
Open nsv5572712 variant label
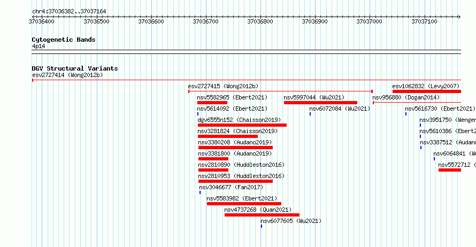(457, 165)
